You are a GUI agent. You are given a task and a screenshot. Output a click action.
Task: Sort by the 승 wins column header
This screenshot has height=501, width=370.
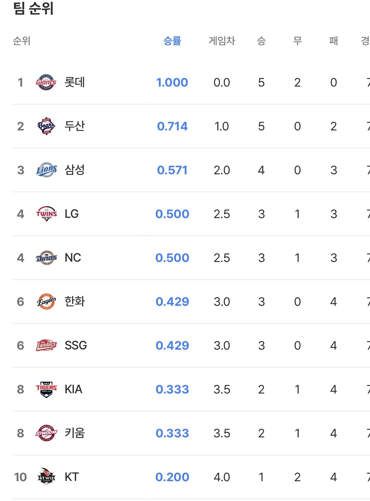coord(261,41)
